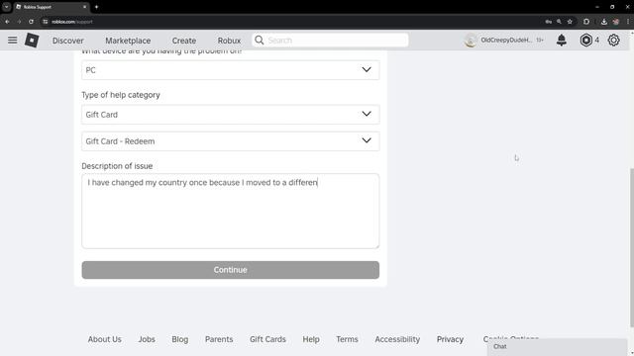Open the OldCreepyDude profile avatar
The height and width of the screenshot is (356, 634).
point(471,40)
